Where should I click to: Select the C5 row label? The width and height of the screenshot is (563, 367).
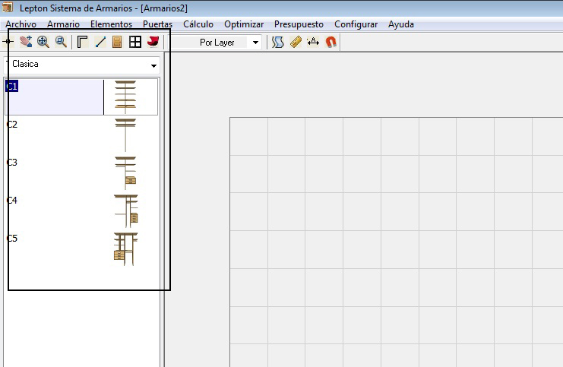12,239
